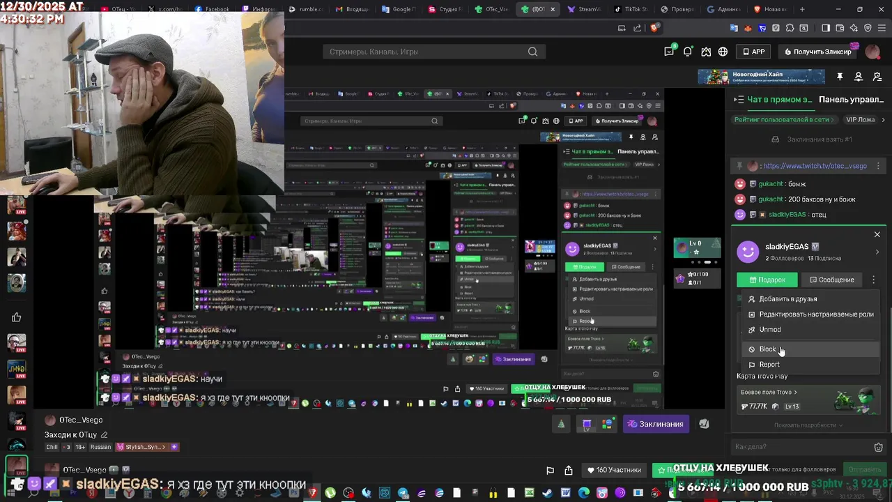Viewport: 892px width, 502px height.
Task: Switch to the Новая вкладка browser tab
Action: [770, 9]
